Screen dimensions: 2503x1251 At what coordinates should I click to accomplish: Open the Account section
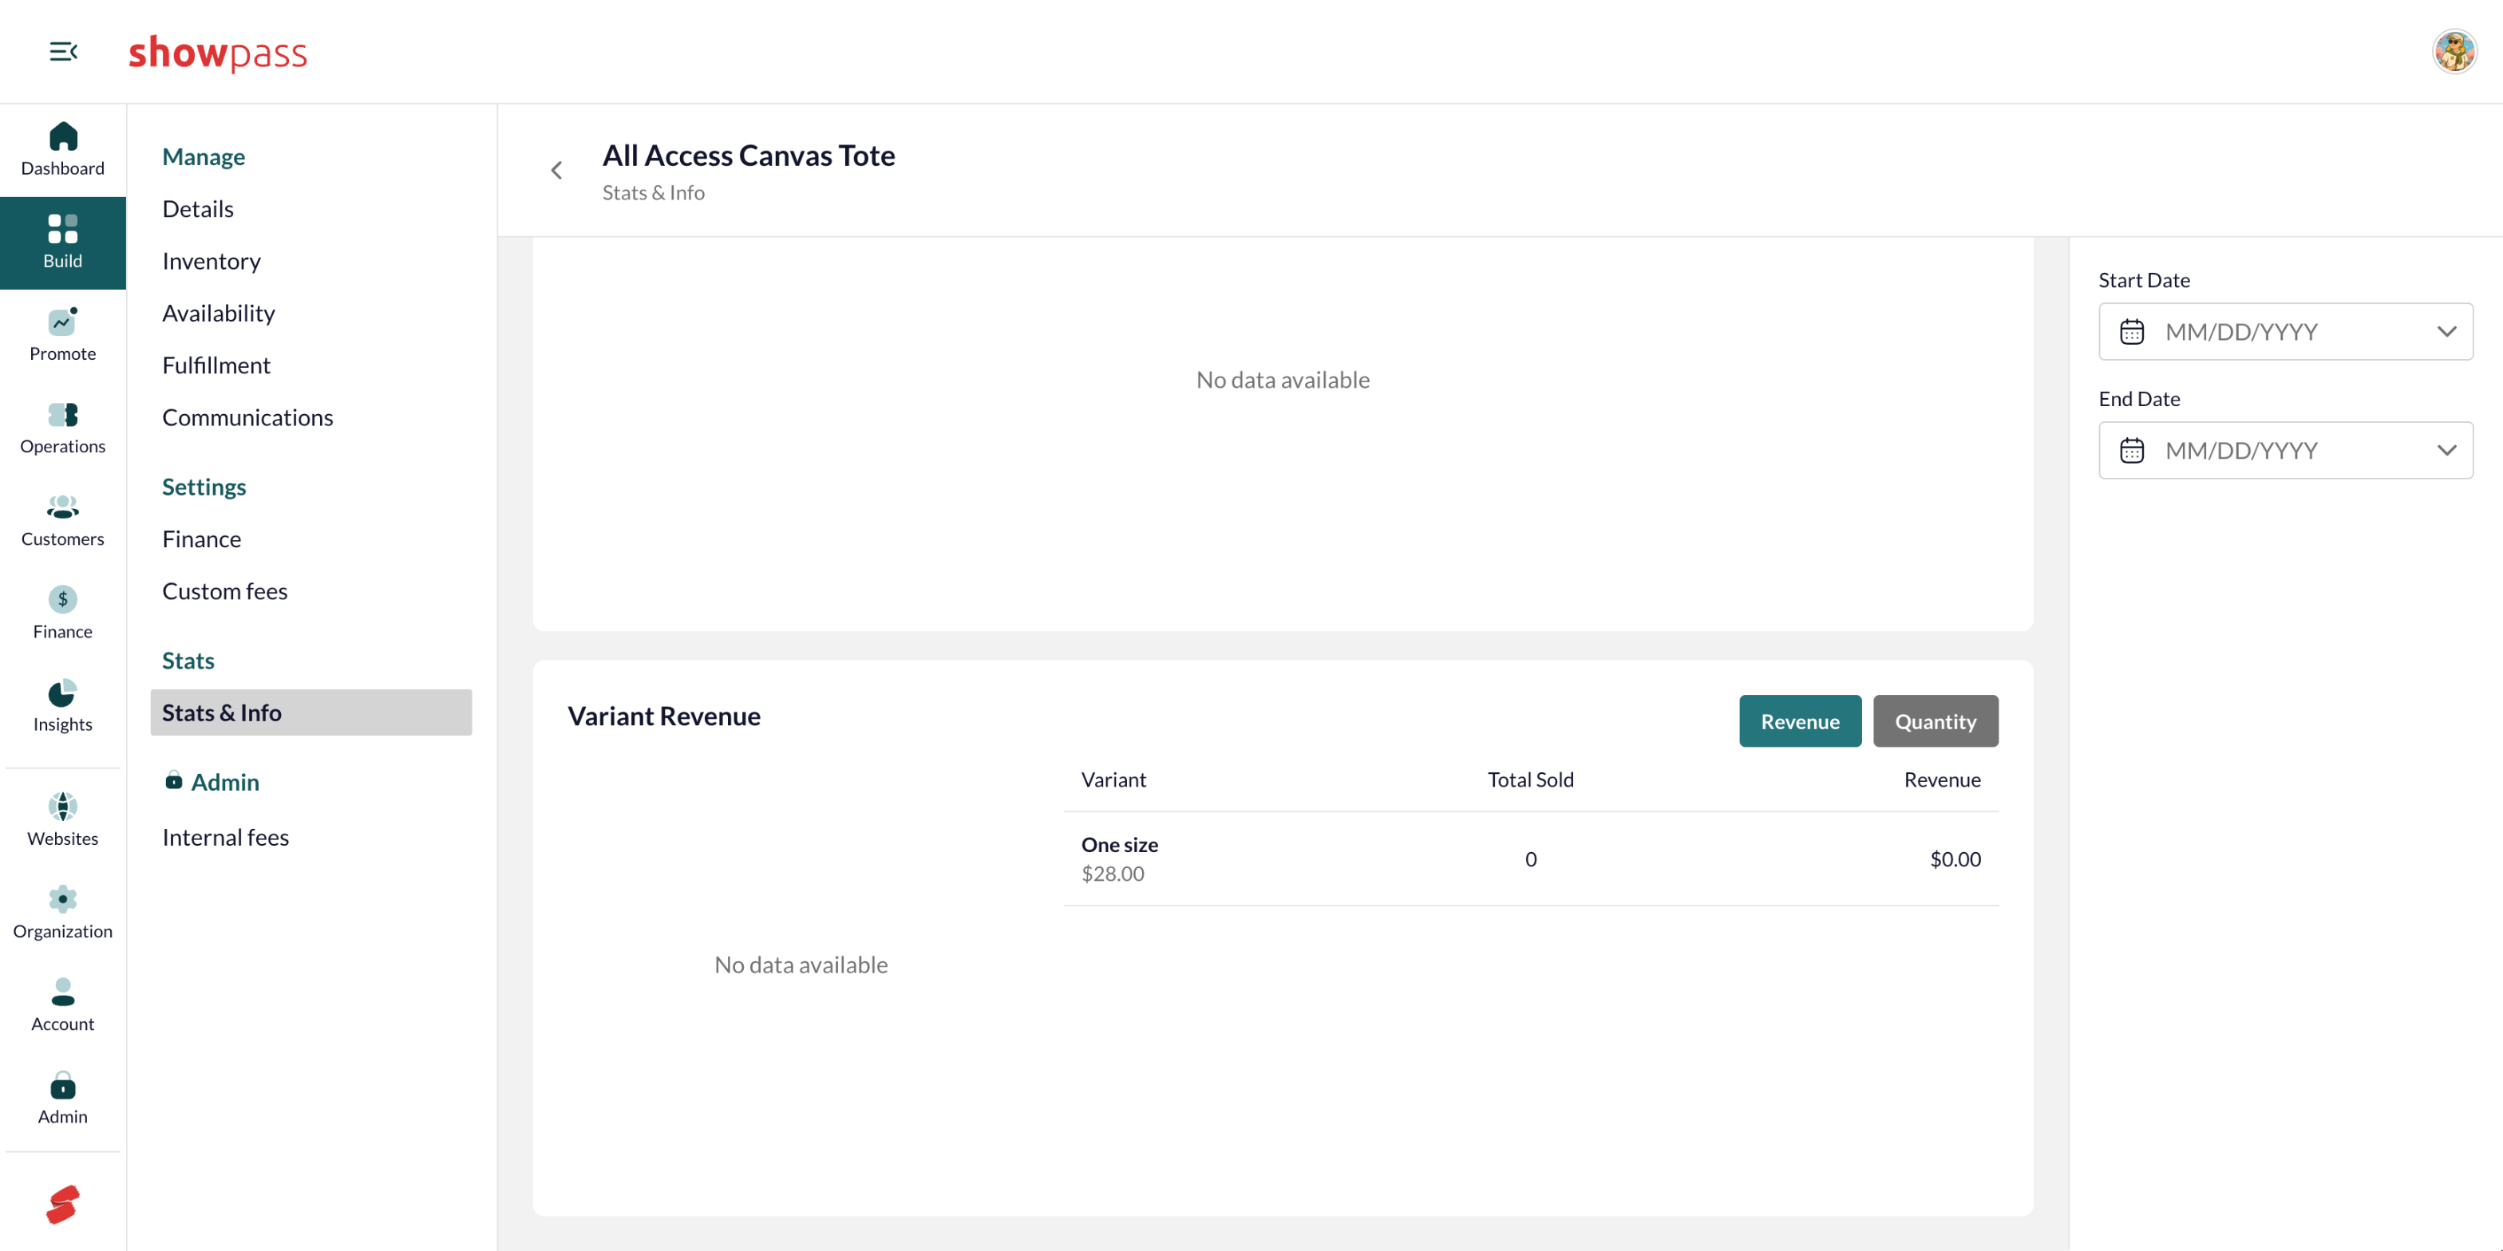tap(62, 1006)
